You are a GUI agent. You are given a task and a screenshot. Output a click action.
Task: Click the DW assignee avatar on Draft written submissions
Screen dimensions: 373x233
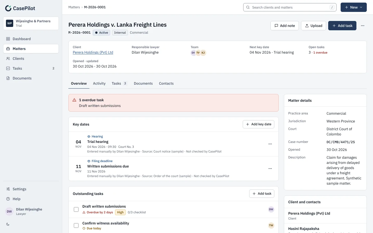point(271,209)
